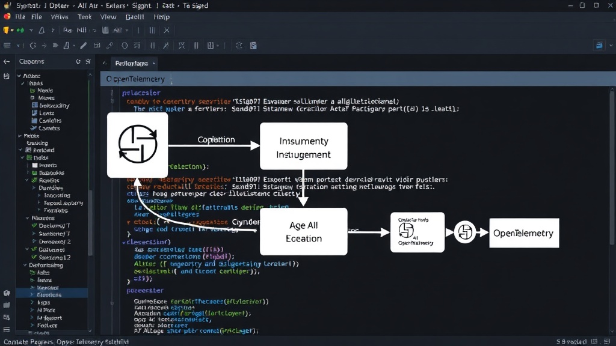Close the 'Pavloxfame' editor tab
Viewport: 616px width, 346px height.
point(154,63)
